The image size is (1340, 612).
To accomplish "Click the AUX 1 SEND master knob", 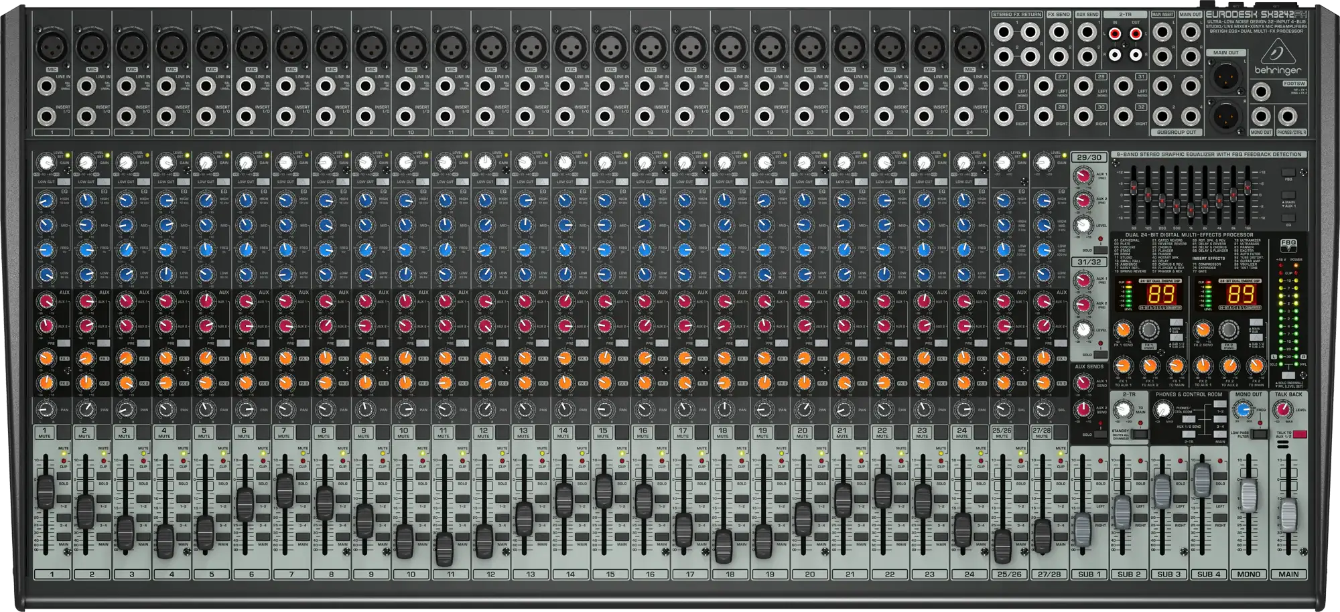I will coord(1083,382).
